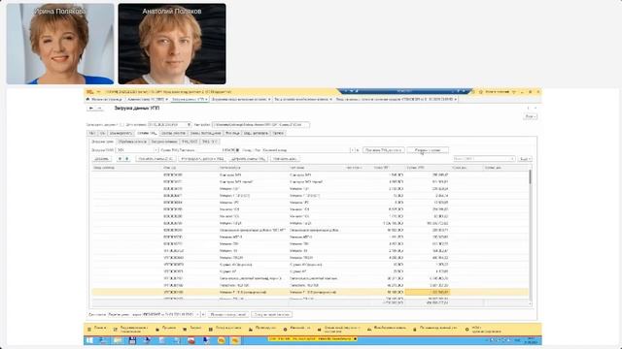Screen dimensions: 622x349
Task: Select Анатолий Поляков's video thumbnail
Action: pyautogui.click(x=172, y=44)
